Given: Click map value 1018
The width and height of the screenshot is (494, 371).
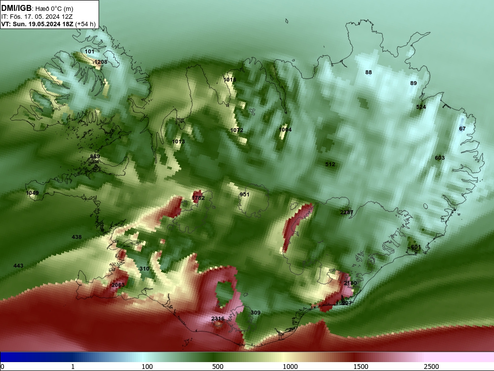Looking at the screenshot, I should pos(230,80).
